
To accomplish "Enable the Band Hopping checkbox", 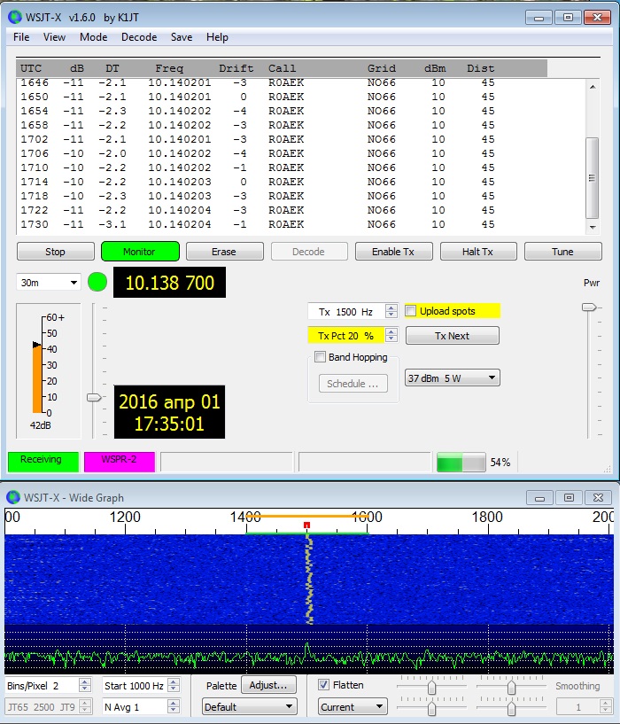I will tap(320, 357).
